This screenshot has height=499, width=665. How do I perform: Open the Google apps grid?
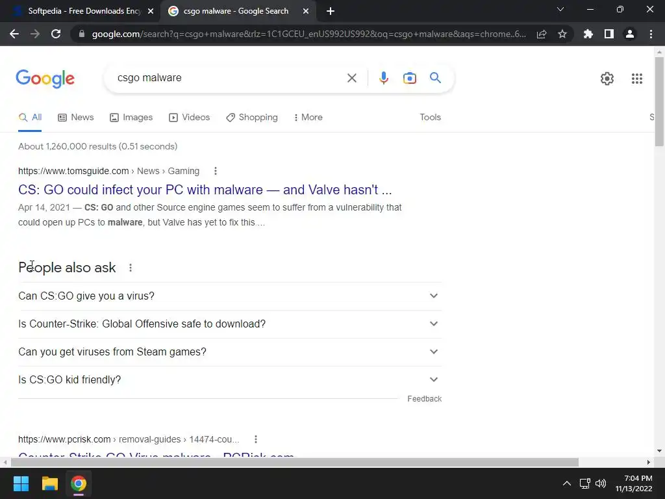point(636,79)
